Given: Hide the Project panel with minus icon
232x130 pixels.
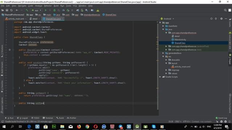Looking at the screenshot, I should click(226, 19).
